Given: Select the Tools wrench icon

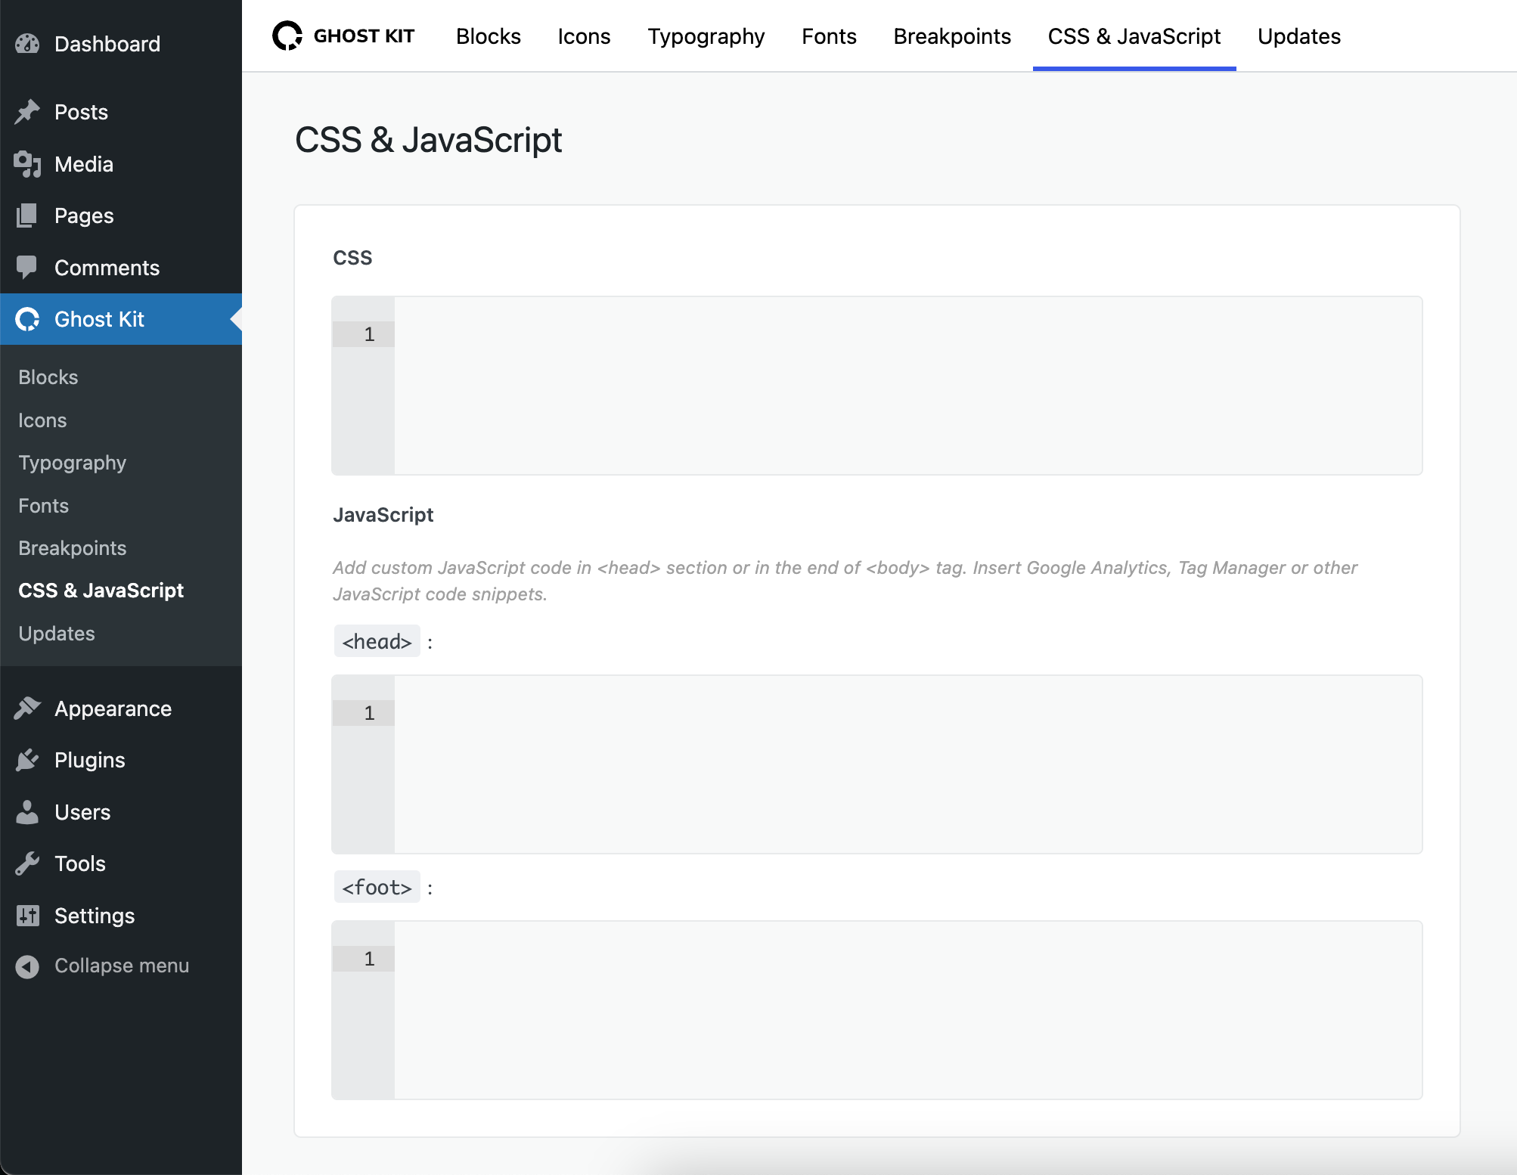Looking at the screenshot, I should tap(27, 863).
